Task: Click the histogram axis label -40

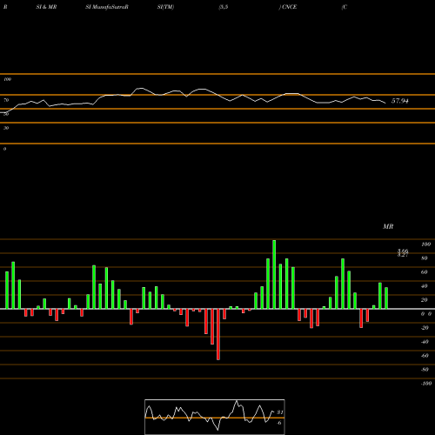Action: (x=425, y=342)
